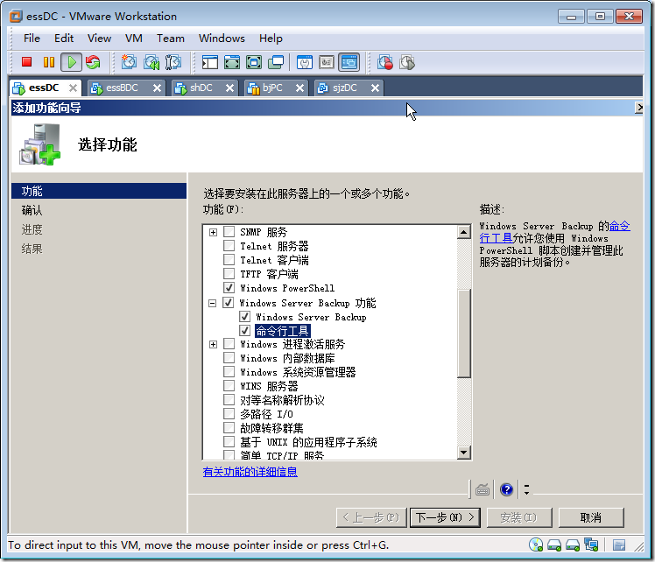
Task: Open the View menu
Action: [100, 39]
